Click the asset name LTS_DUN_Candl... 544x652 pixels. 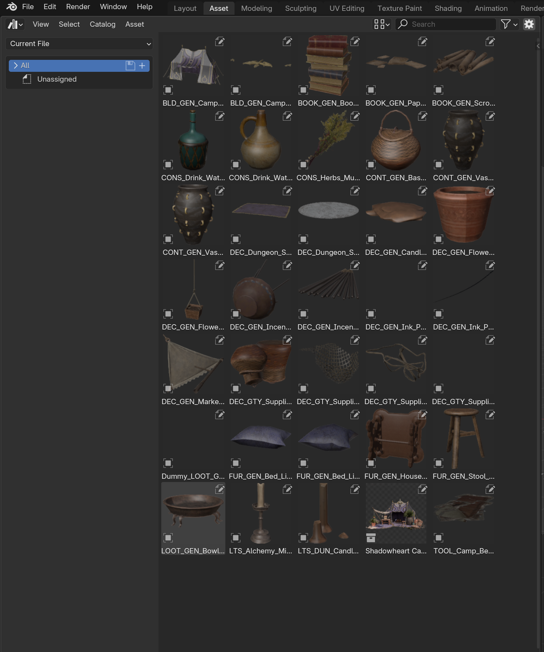[328, 551]
